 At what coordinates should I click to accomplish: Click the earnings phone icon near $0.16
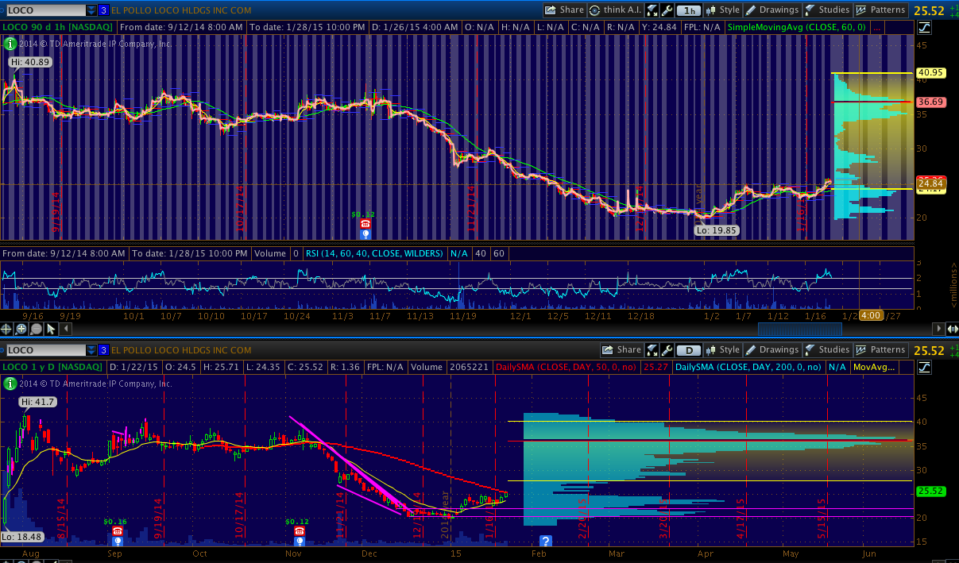[x=117, y=531]
